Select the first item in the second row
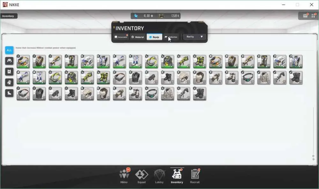Viewport: 319px width, 189px height. pos(23,77)
